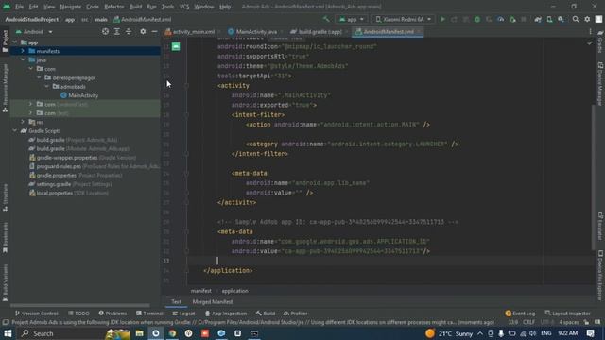The height and width of the screenshot is (340, 605).
Task: Collapse the developerrajnagor package
Action: point(39,77)
